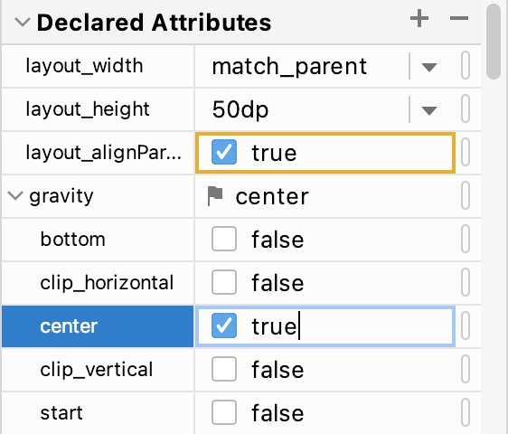The image size is (508, 434).
Task: Uncheck the layout_alignPar true checkbox
Action: pos(224,152)
